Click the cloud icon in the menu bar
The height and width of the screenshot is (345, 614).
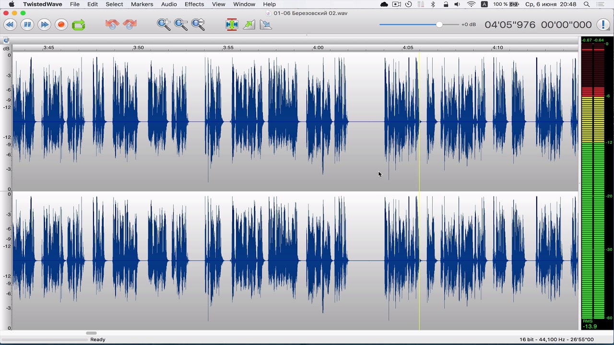(384, 4)
